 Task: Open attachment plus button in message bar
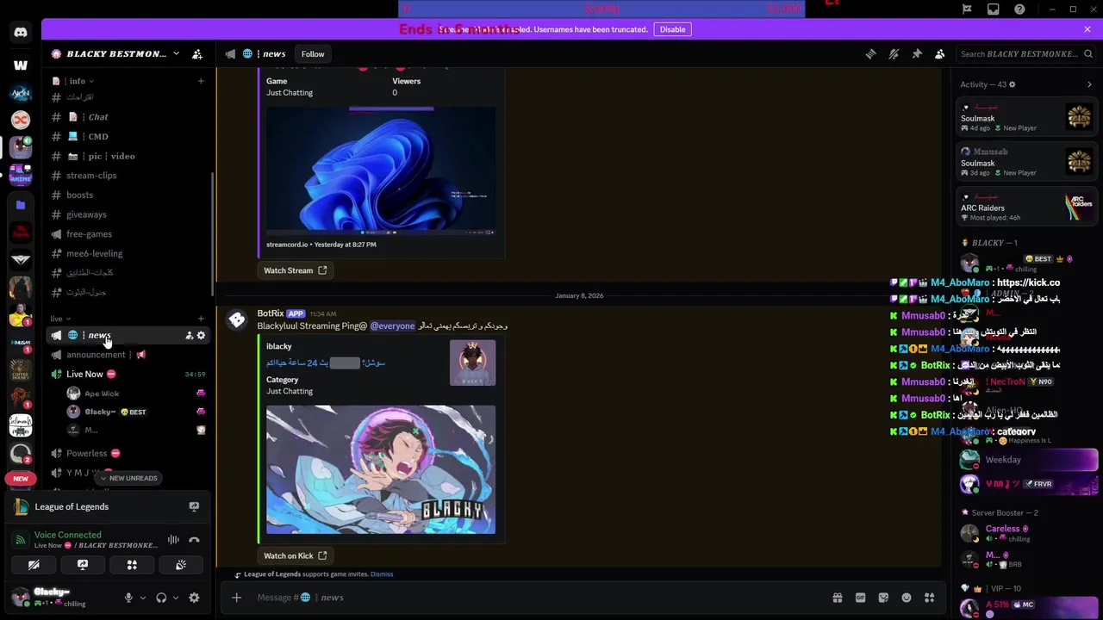tap(236, 598)
